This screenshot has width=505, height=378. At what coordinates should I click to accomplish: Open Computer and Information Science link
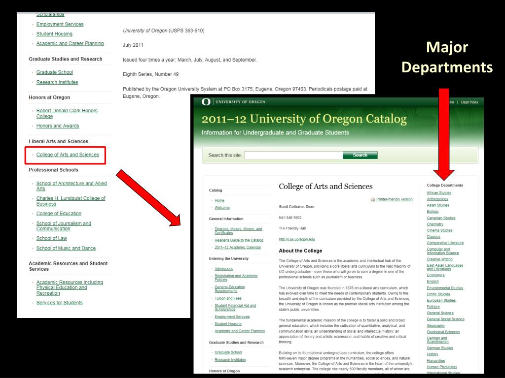[x=443, y=251]
